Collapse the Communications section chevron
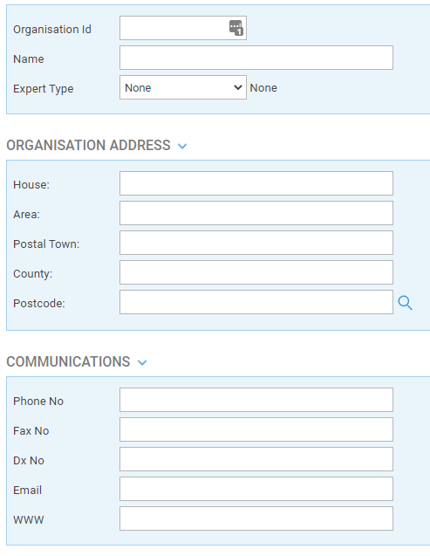 pos(142,362)
